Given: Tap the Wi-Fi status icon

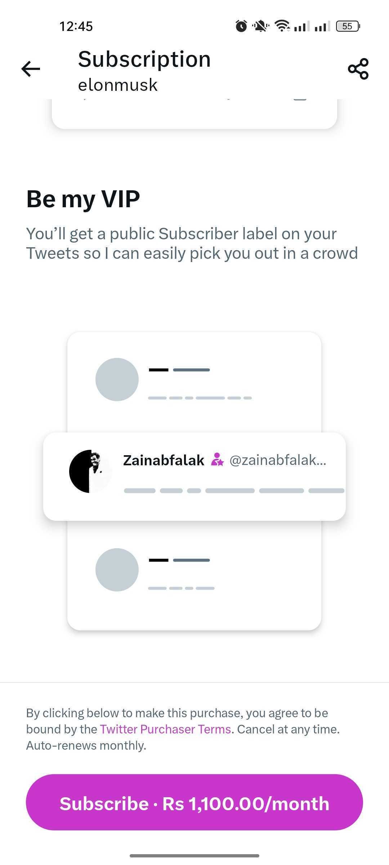Looking at the screenshot, I should coord(282,26).
